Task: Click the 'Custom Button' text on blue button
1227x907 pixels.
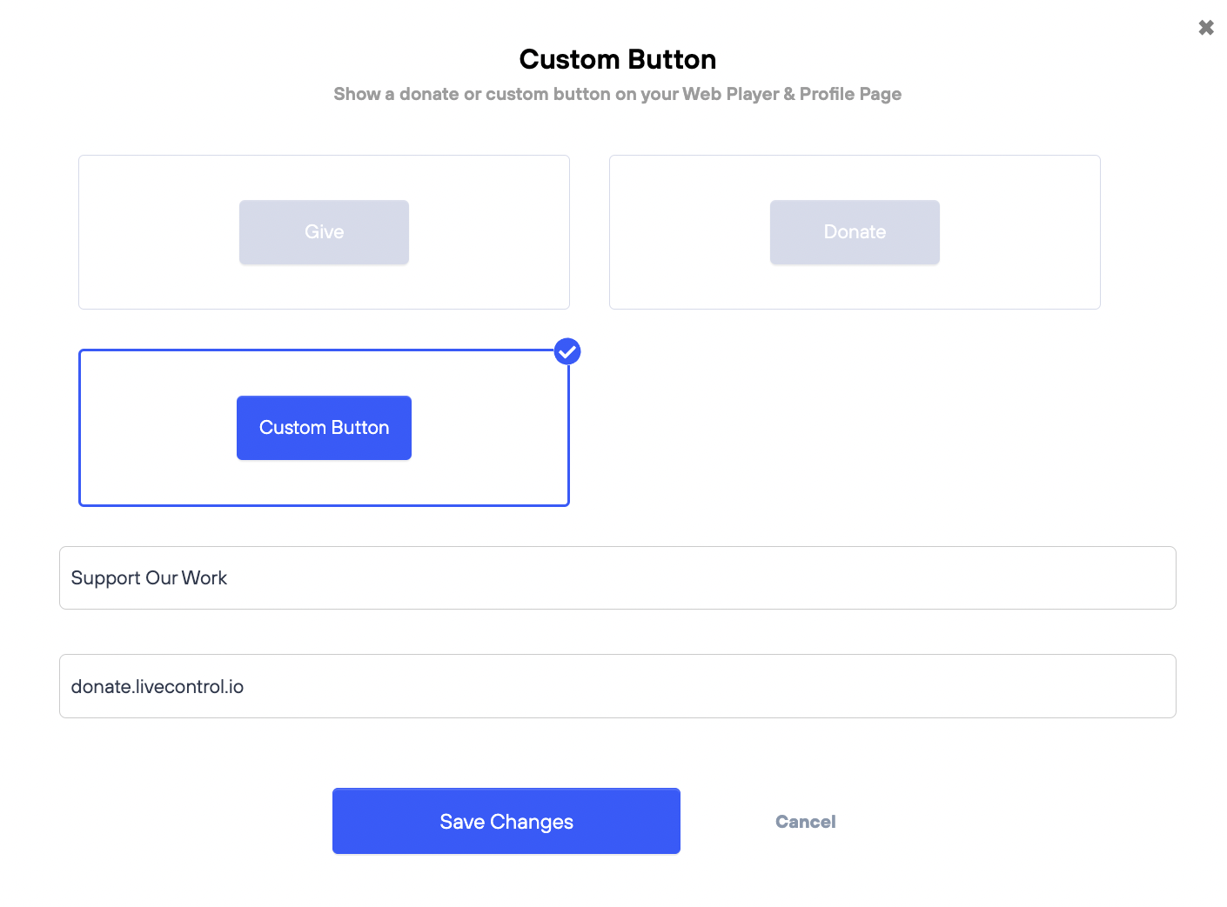Action: coord(324,428)
